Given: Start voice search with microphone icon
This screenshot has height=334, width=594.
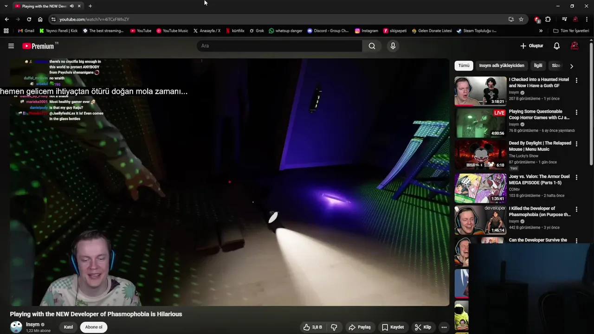Looking at the screenshot, I should (x=393, y=46).
